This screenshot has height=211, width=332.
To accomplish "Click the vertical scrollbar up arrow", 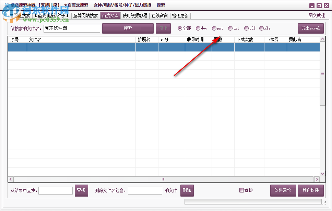I will 322,39.
